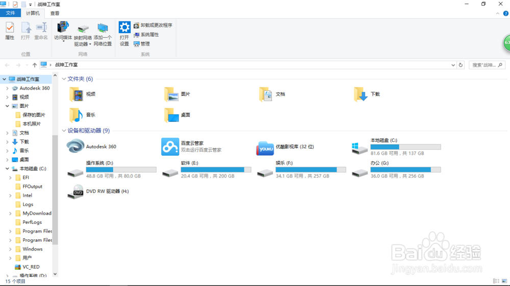Select 娱乐 (F:) drive

coord(301,169)
